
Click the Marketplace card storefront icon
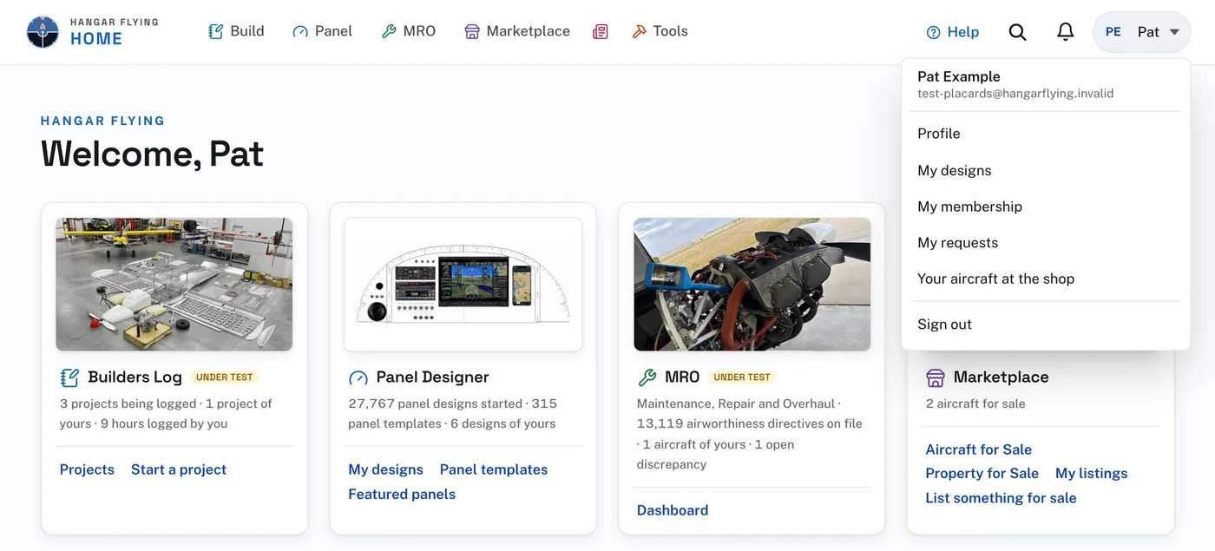pyautogui.click(x=935, y=377)
